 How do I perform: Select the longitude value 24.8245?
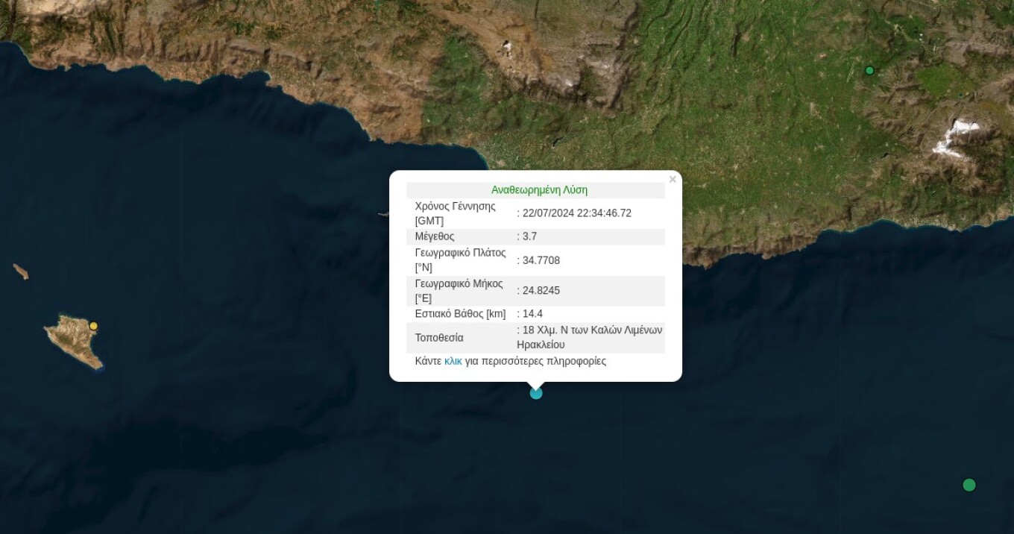[x=541, y=291]
